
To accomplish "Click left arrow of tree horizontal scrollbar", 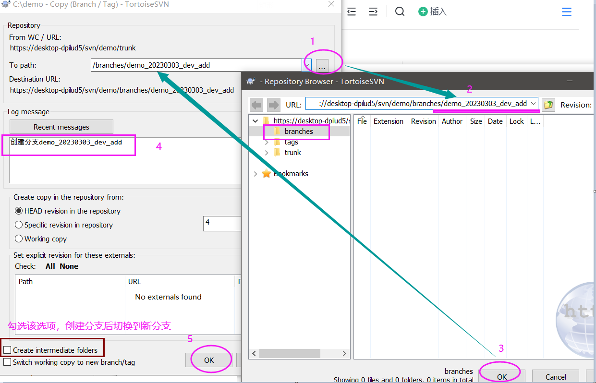I will pos(255,353).
